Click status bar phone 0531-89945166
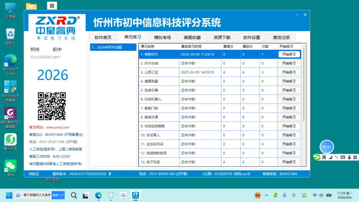 [164, 174]
